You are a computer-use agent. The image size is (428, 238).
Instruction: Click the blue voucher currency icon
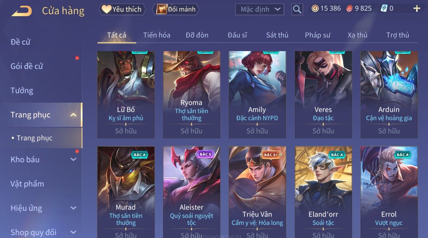pos(384,9)
